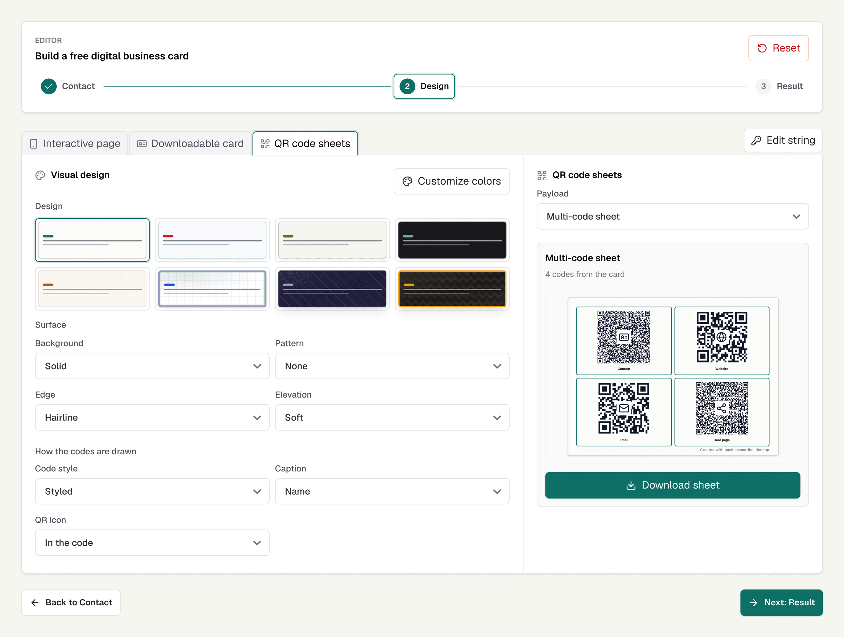
Task: Click the Contact QR code in preview
Action: coord(624,337)
